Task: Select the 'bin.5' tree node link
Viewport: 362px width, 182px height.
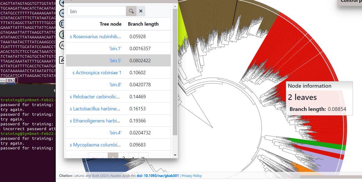Action: (x=115, y=60)
